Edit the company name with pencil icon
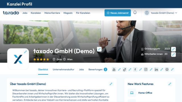Screen dimensions: 182x102 coord(99,49)
